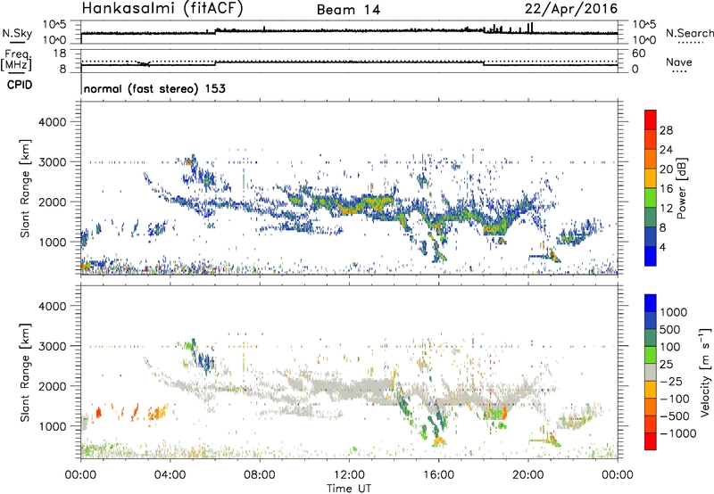Click the "24" tick on Power colorbar
This screenshot has width=714, height=494.
click(666, 150)
